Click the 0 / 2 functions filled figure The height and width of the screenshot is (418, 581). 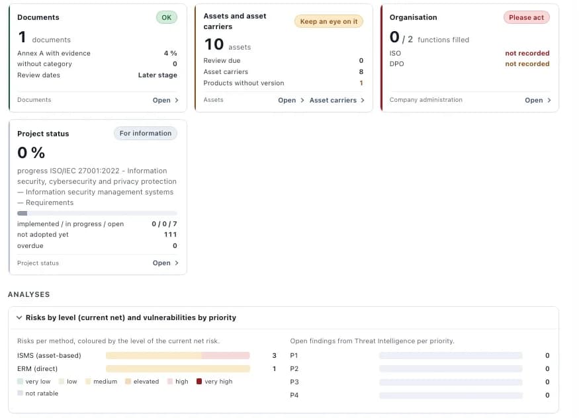(x=429, y=38)
